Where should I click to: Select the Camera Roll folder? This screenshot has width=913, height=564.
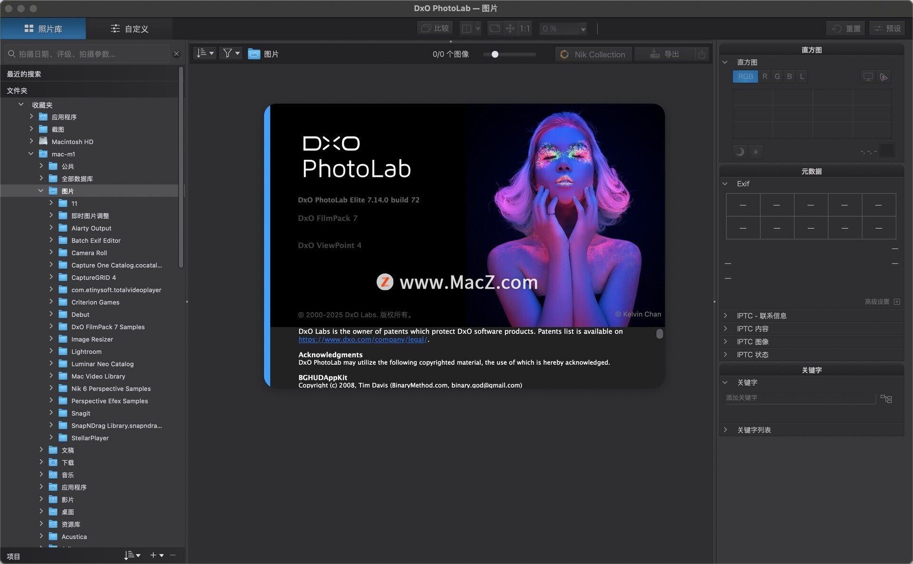89,253
